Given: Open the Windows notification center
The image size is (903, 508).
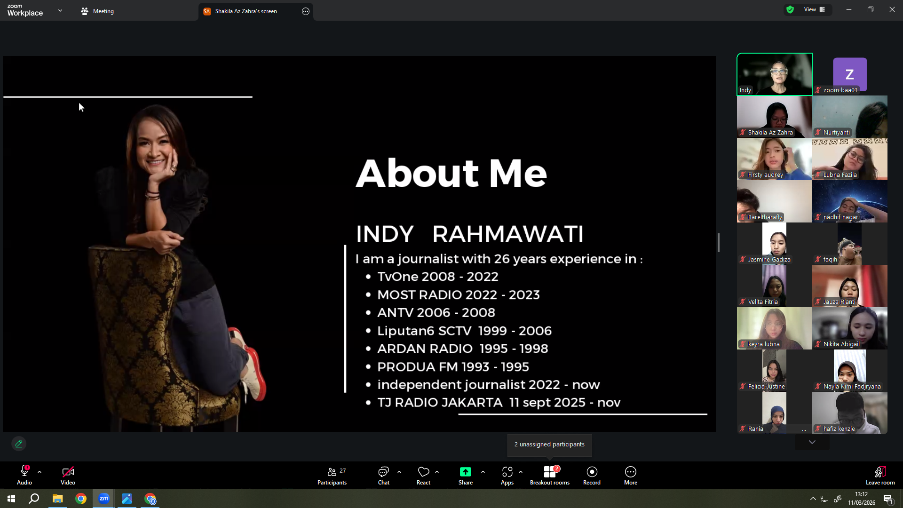Looking at the screenshot, I should point(888,499).
